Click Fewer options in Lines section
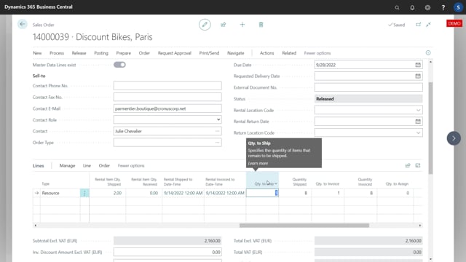 point(131,165)
